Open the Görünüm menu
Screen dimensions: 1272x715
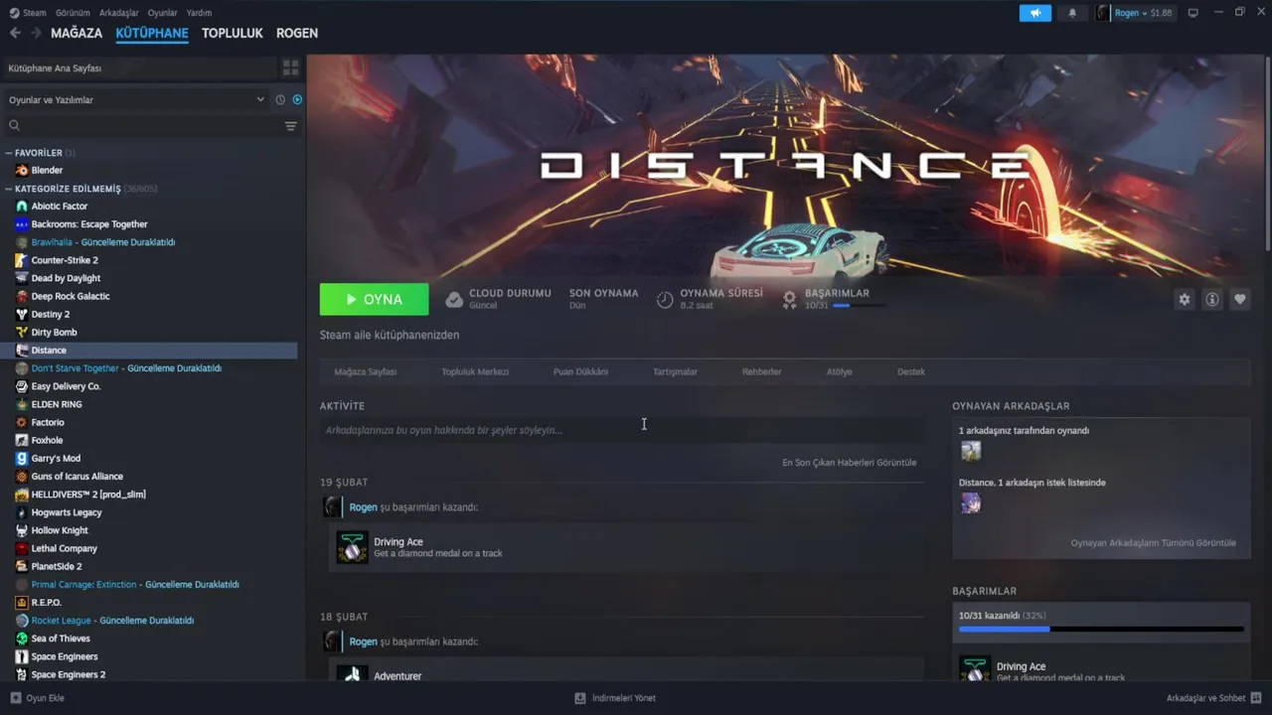click(x=73, y=13)
